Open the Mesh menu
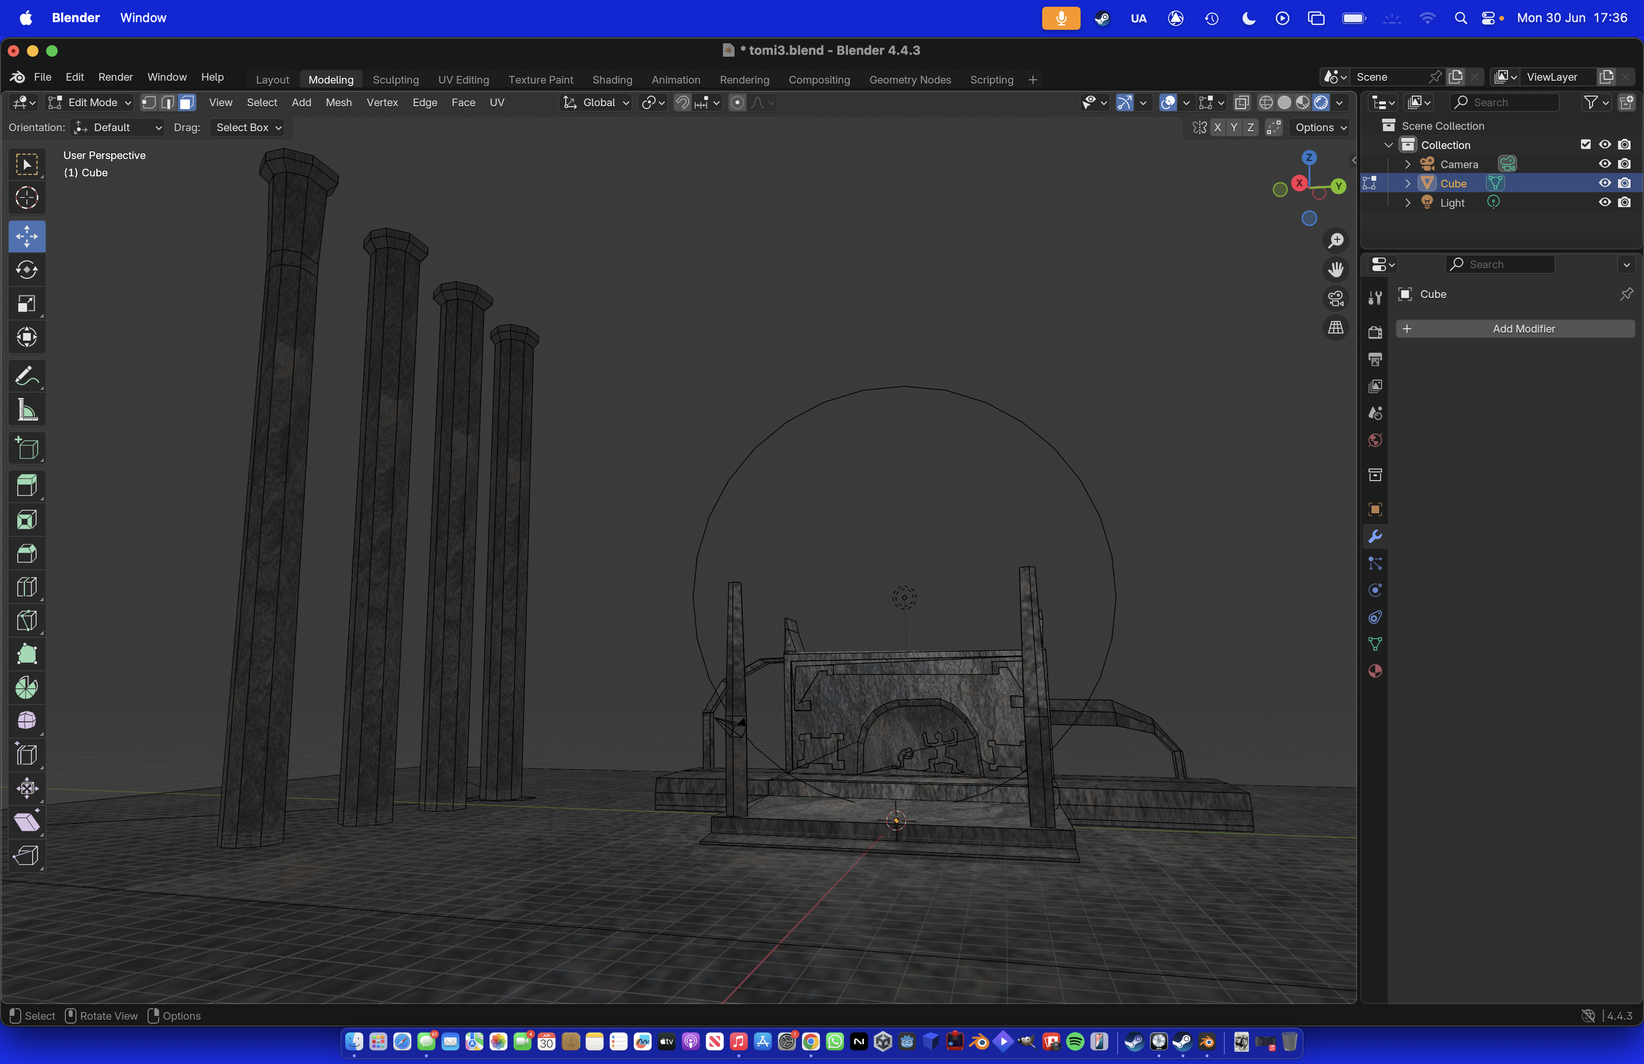Screen dimensions: 1644x1064 [x=338, y=102]
